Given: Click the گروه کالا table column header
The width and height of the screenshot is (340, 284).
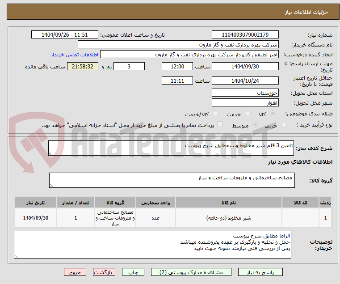Looking at the screenshot, I should [x=115, y=203].
